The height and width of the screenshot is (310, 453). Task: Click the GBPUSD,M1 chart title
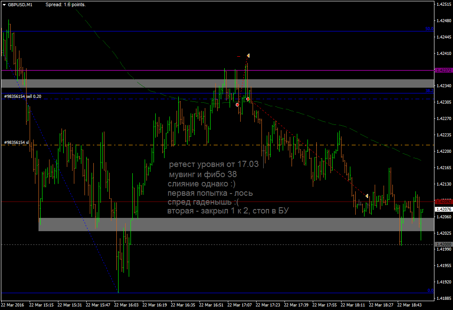[x=20, y=4]
